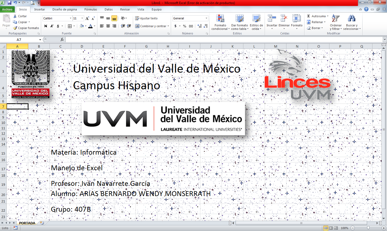Increase font size with the large A icon
387x231 pixels.
87,18
